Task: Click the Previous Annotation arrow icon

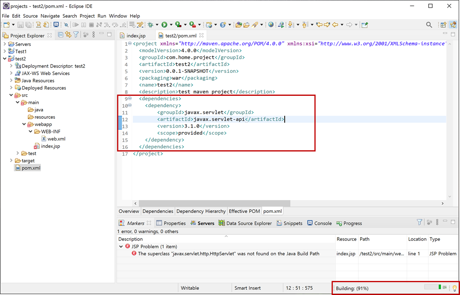Action: (x=305, y=25)
